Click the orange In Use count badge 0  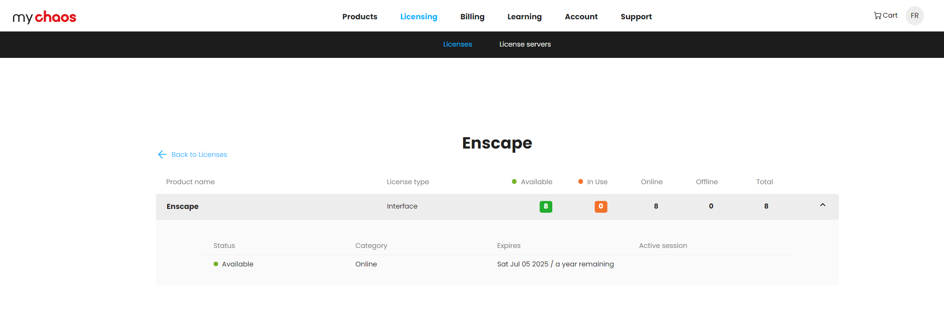pos(601,206)
